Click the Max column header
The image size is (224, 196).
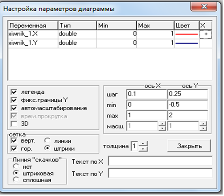pyautogui.click(x=155, y=26)
